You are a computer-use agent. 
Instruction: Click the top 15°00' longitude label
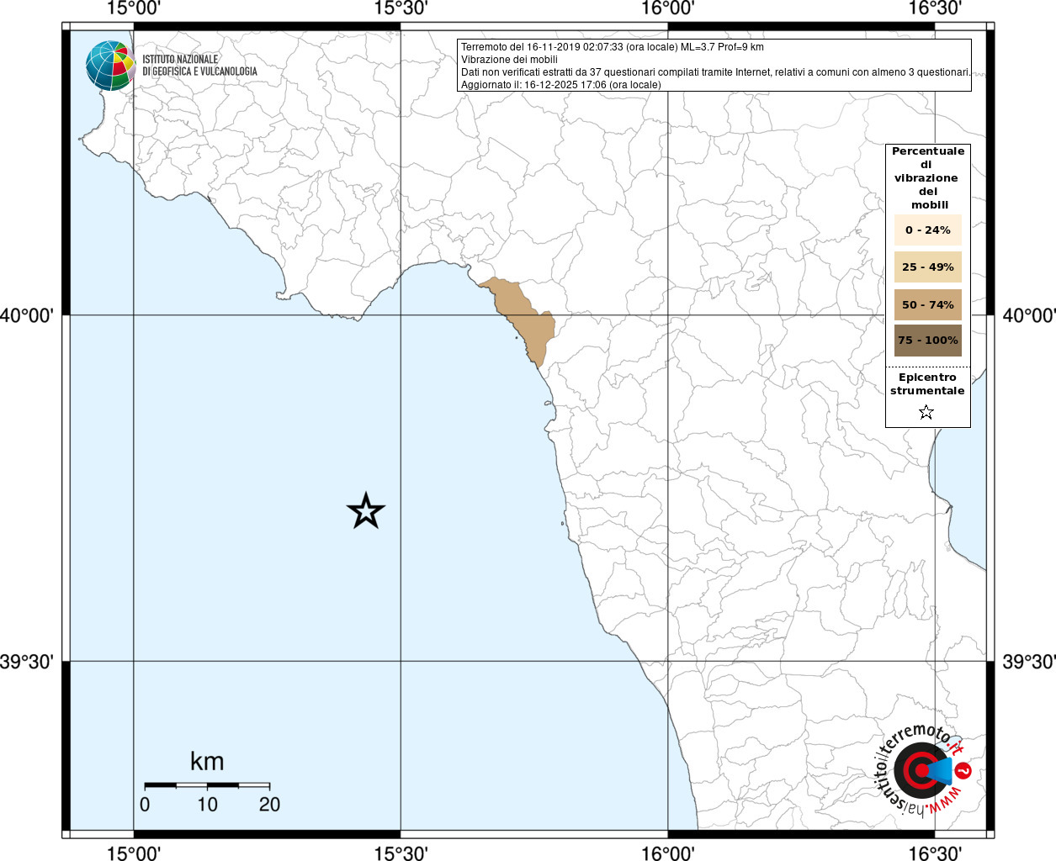click(x=134, y=8)
